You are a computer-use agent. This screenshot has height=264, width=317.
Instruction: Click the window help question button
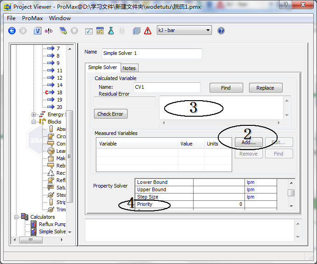285,5
